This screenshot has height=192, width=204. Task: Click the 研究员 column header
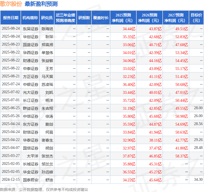[47, 18]
